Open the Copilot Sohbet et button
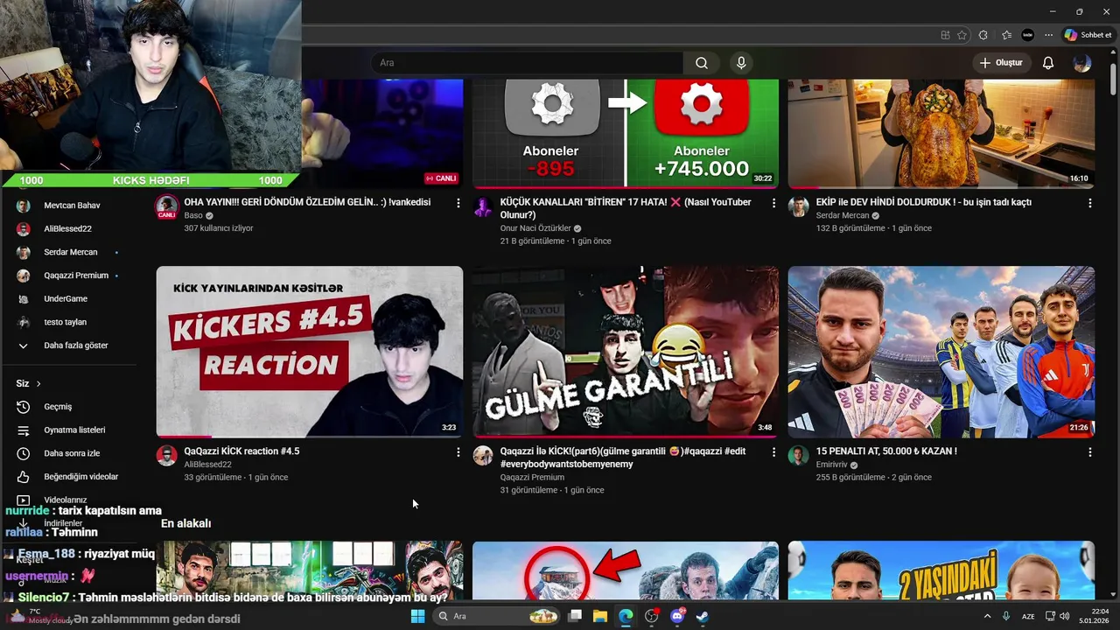1120x630 pixels. pyautogui.click(x=1088, y=35)
